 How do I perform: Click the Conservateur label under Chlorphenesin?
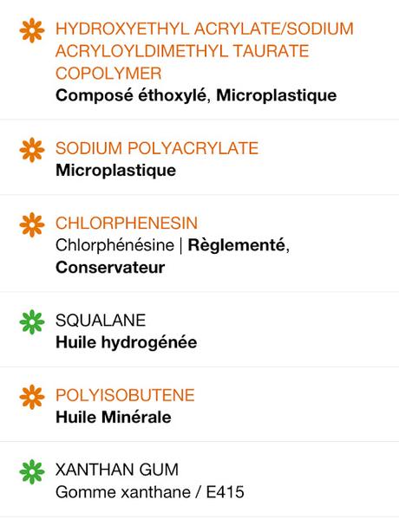click(x=110, y=268)
